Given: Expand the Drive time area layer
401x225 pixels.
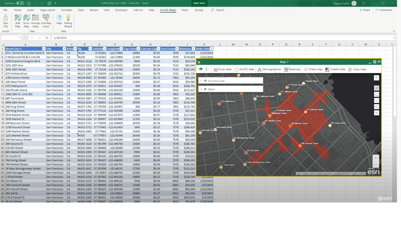Looking at the screenshot, I should pos(201,81).
